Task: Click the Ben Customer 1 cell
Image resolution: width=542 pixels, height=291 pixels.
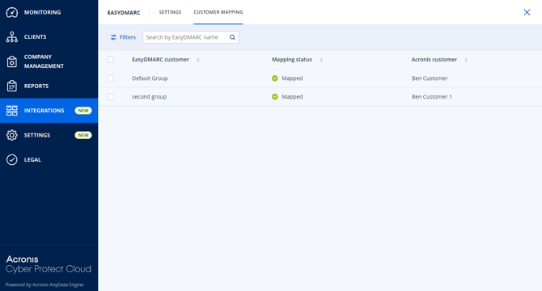Action: pos(431,97)
